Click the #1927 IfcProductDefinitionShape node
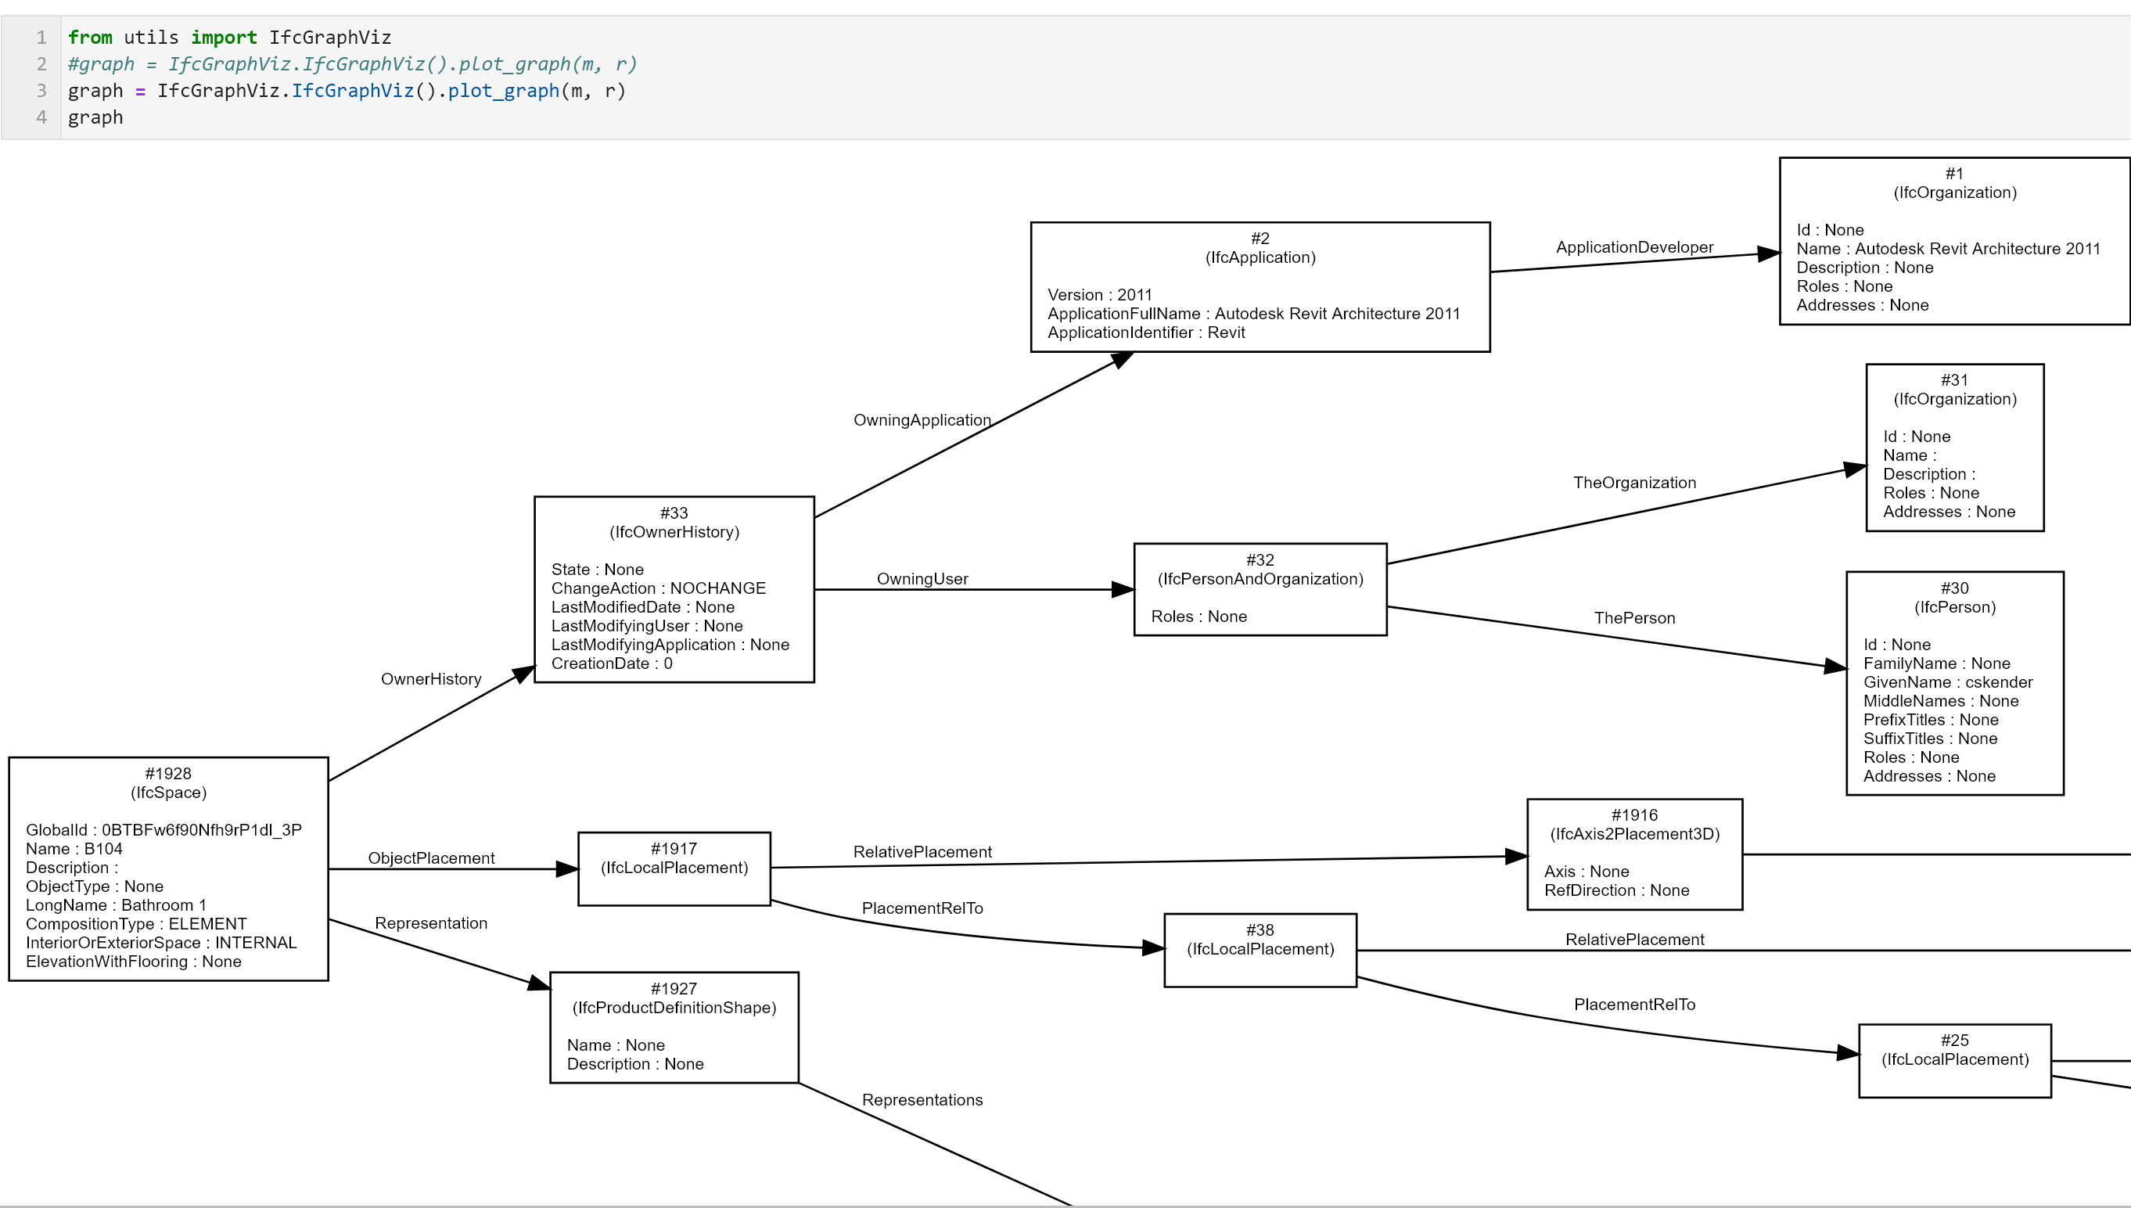The width and height of the screenshot is (2131, 1208). click(674, 1027)
